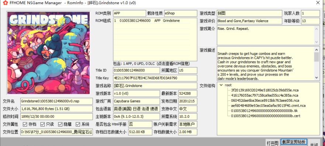325x146 pixels.
Task: Click the Html手册 field showing 否
Action: [140, 125]
